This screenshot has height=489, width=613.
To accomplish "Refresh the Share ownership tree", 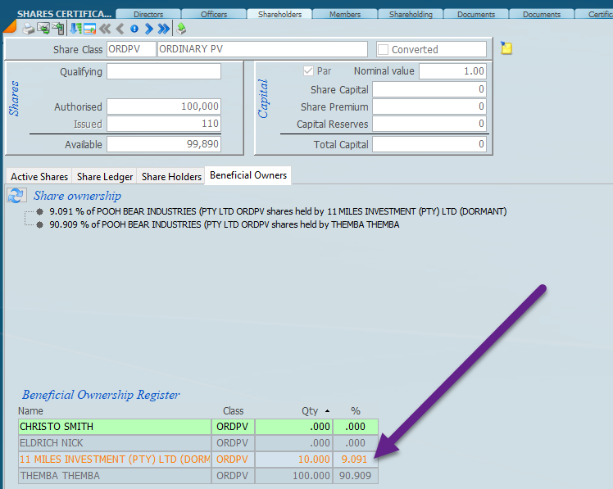I will 16,196.
